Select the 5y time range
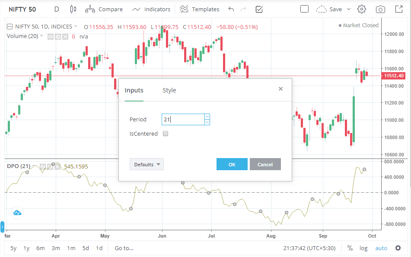The image size is (411, 257). tap(13, 248)
